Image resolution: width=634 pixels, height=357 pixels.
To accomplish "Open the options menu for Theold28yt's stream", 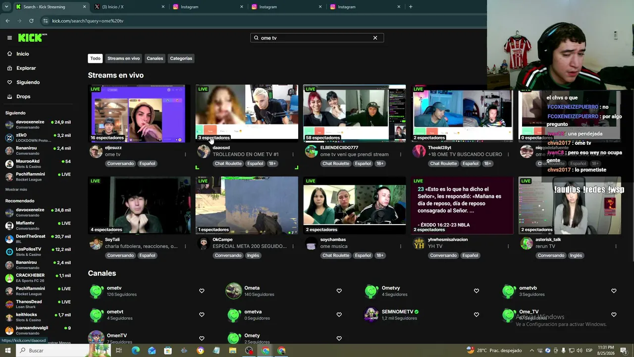I will coord(508,155).
